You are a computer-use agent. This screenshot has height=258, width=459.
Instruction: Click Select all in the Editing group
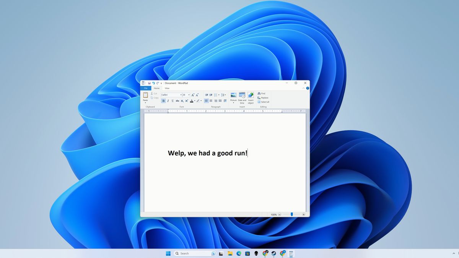click(x=264, y=102)
